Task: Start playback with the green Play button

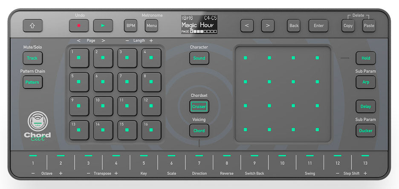Action: pos(103,26)
